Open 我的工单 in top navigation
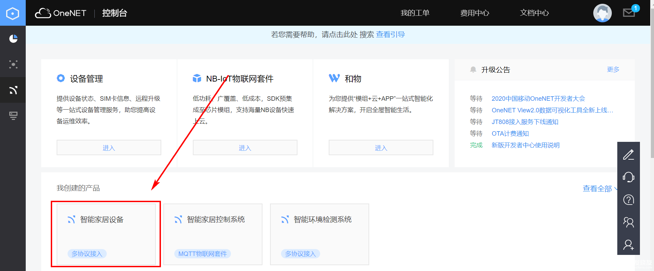This screenshot has height=271, width=654. [x=415, y=13]
